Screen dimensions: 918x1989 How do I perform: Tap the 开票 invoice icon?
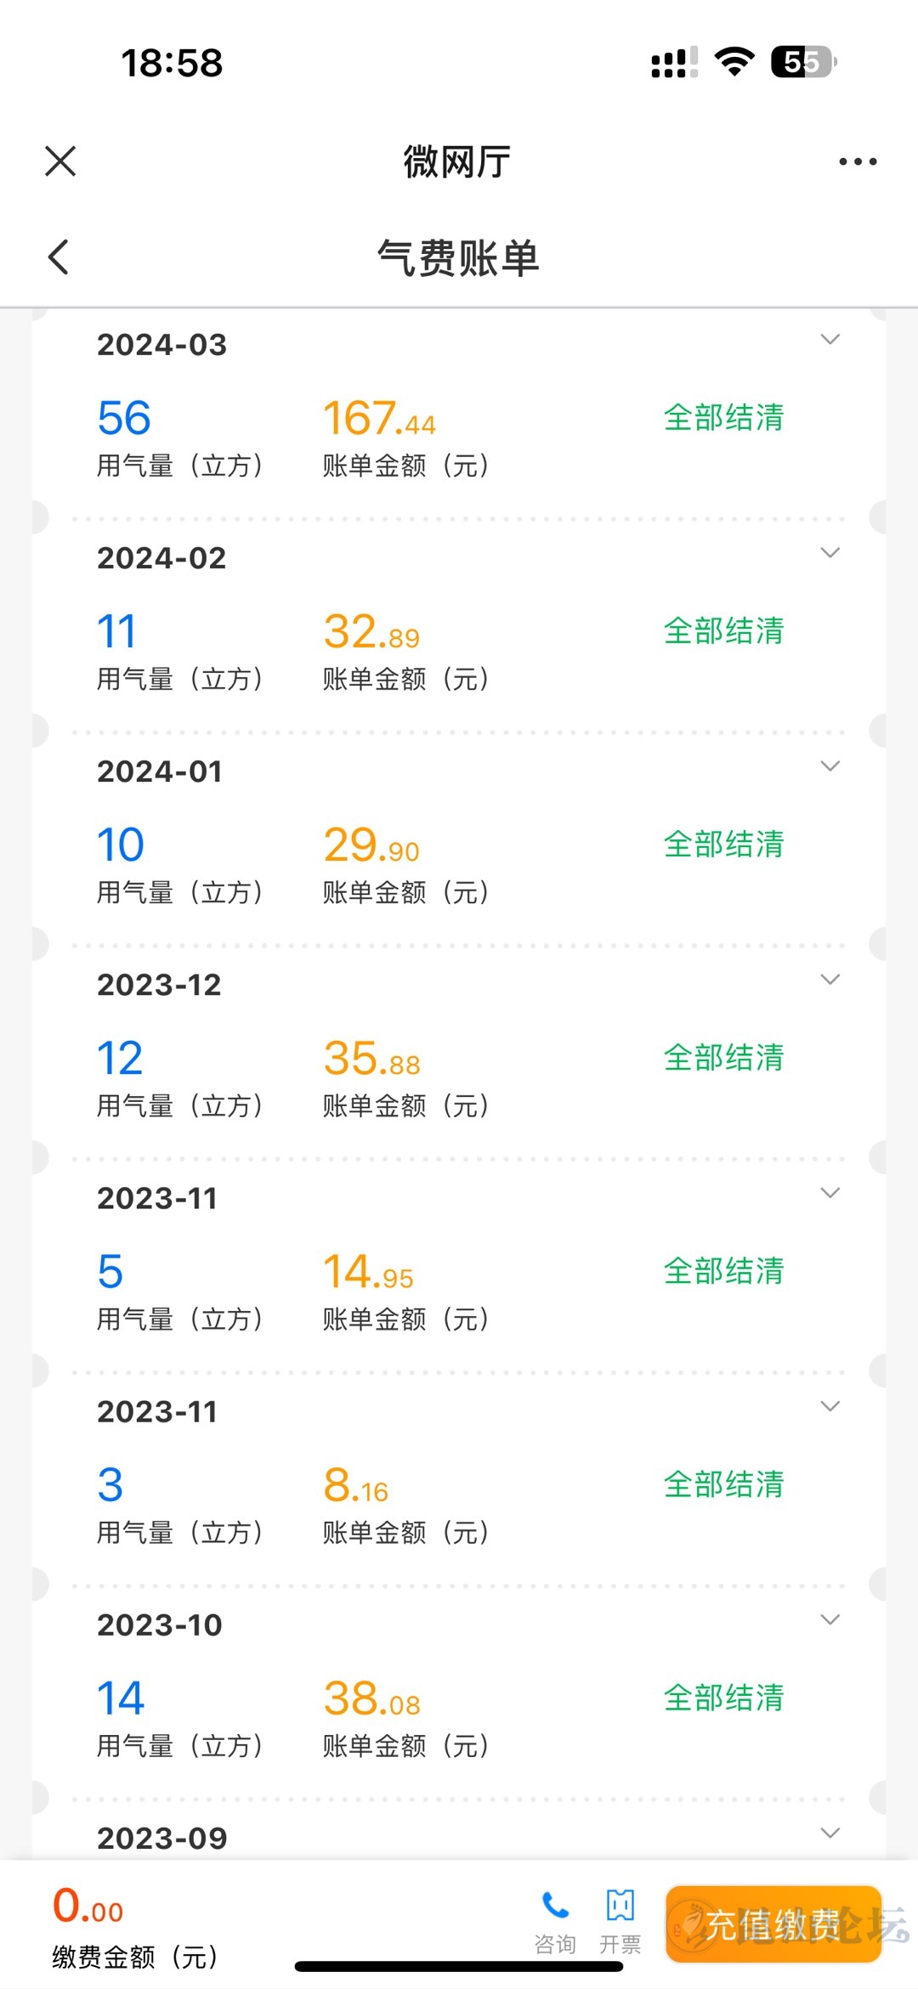pyautogui.click(x=620, y=1907)
